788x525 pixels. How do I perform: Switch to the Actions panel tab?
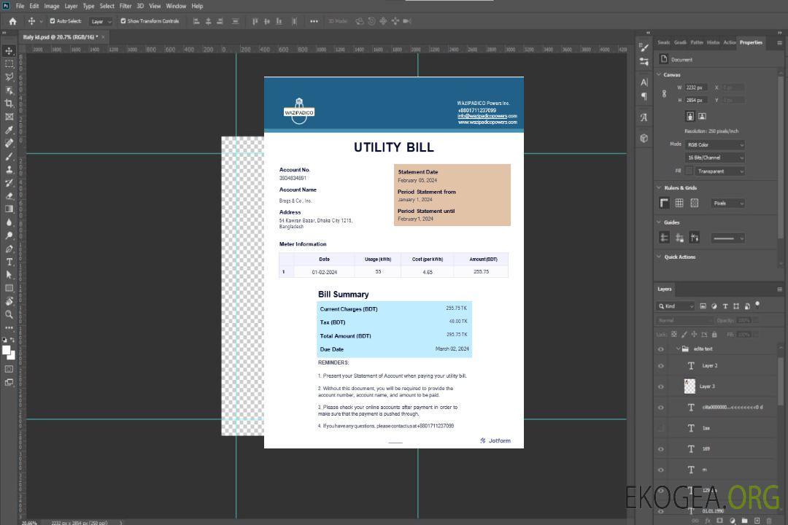tap(729, 42)
